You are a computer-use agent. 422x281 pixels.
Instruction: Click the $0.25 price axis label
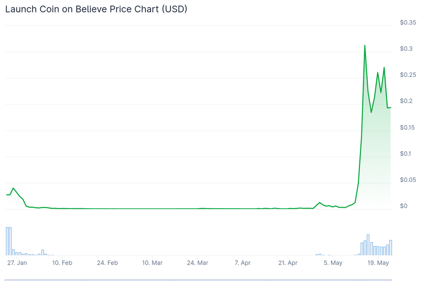pos(408,75)
